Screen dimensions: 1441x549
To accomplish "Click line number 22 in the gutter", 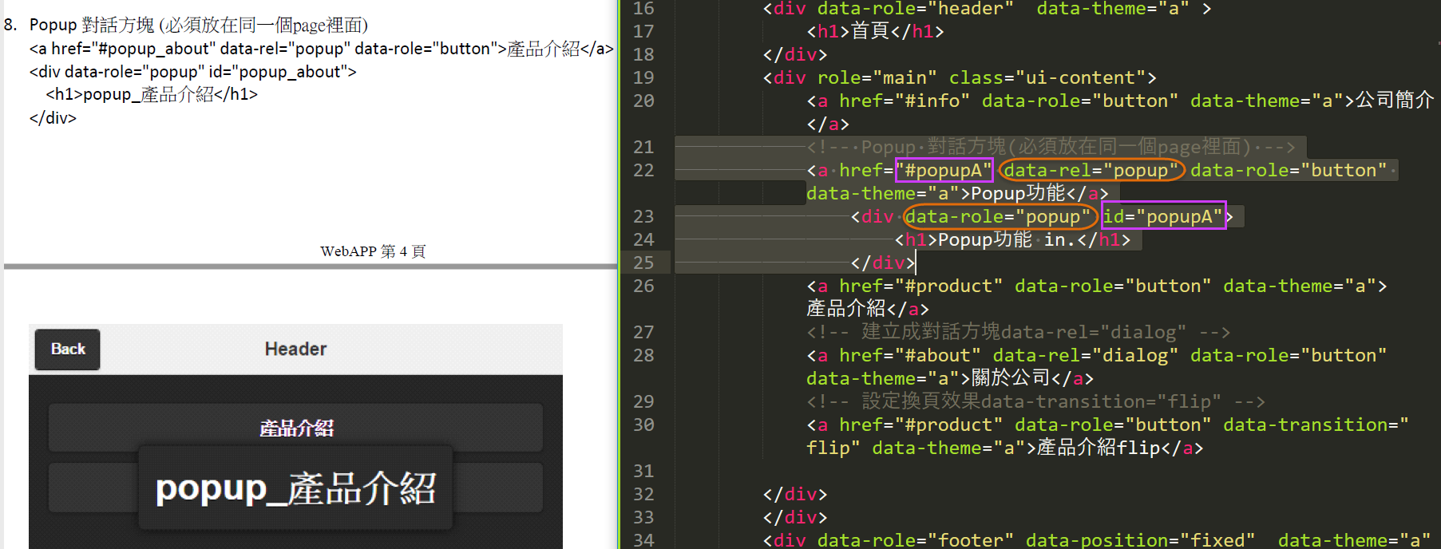I will click(643, 170).
